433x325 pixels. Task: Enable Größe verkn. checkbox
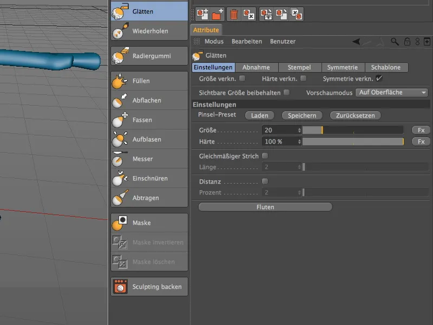pyautogui.click(x=242, y=79)
